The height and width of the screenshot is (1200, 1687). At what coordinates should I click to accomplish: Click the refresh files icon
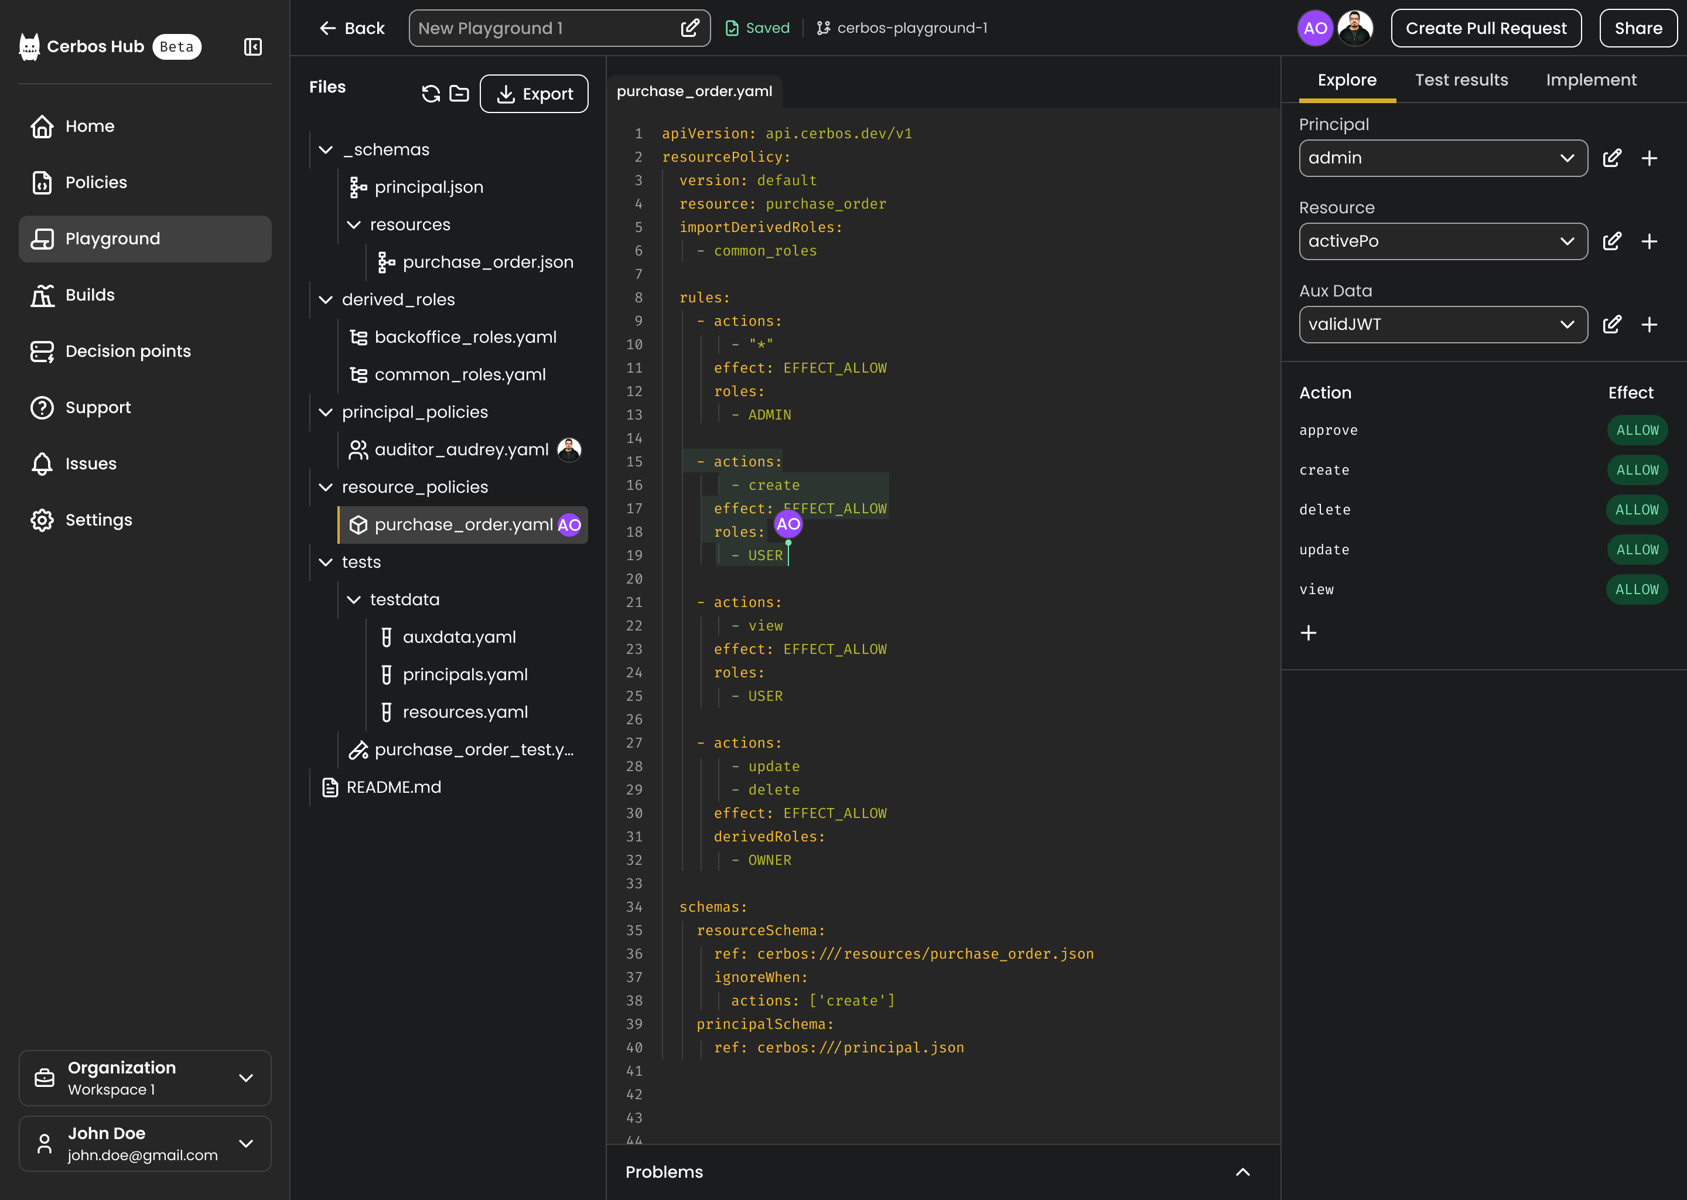[x=431, y=94]
